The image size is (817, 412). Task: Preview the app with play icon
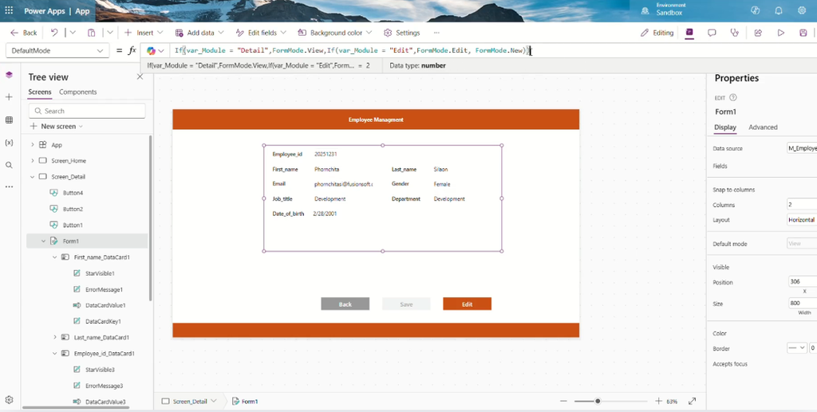[x=780, y=32]
